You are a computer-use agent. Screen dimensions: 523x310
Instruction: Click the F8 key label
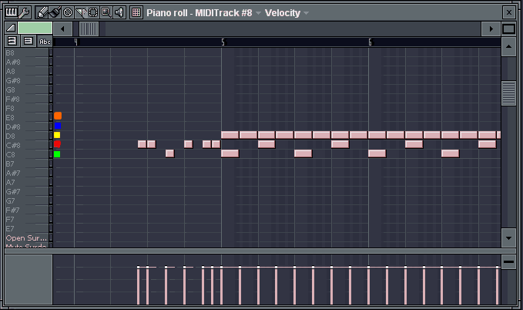pos(10,108)
